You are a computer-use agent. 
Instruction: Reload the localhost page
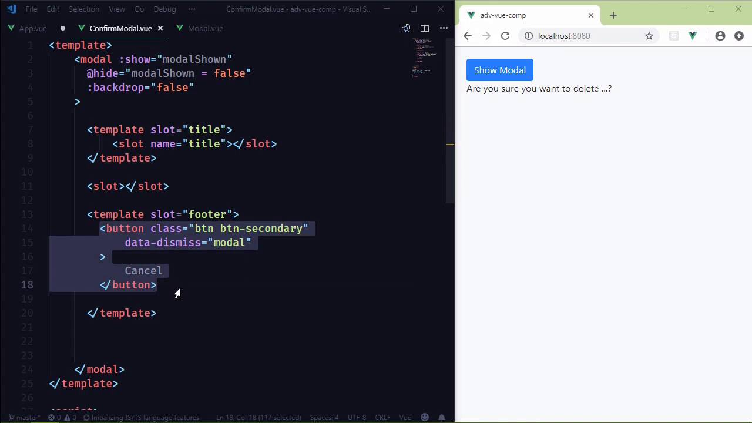[x=505, y=36]
